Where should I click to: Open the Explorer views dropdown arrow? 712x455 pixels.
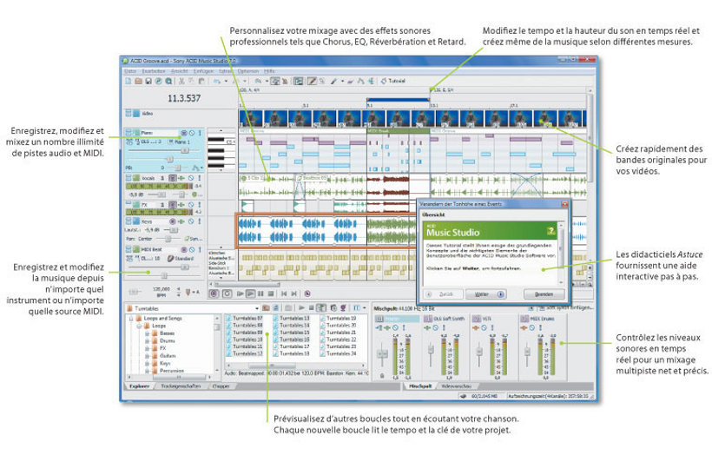point(364,308)
